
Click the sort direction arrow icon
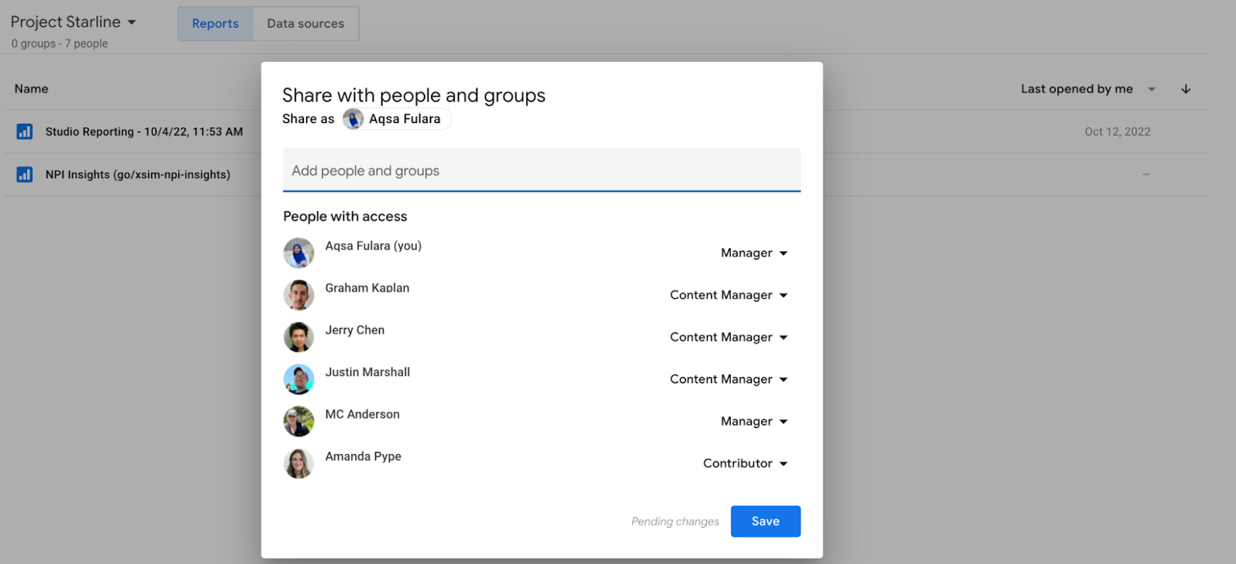pos(1185,89)
